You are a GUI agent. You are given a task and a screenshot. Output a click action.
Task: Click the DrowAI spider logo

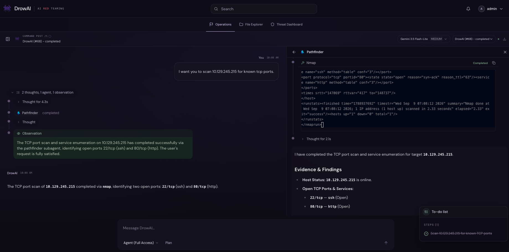point(7,9)
